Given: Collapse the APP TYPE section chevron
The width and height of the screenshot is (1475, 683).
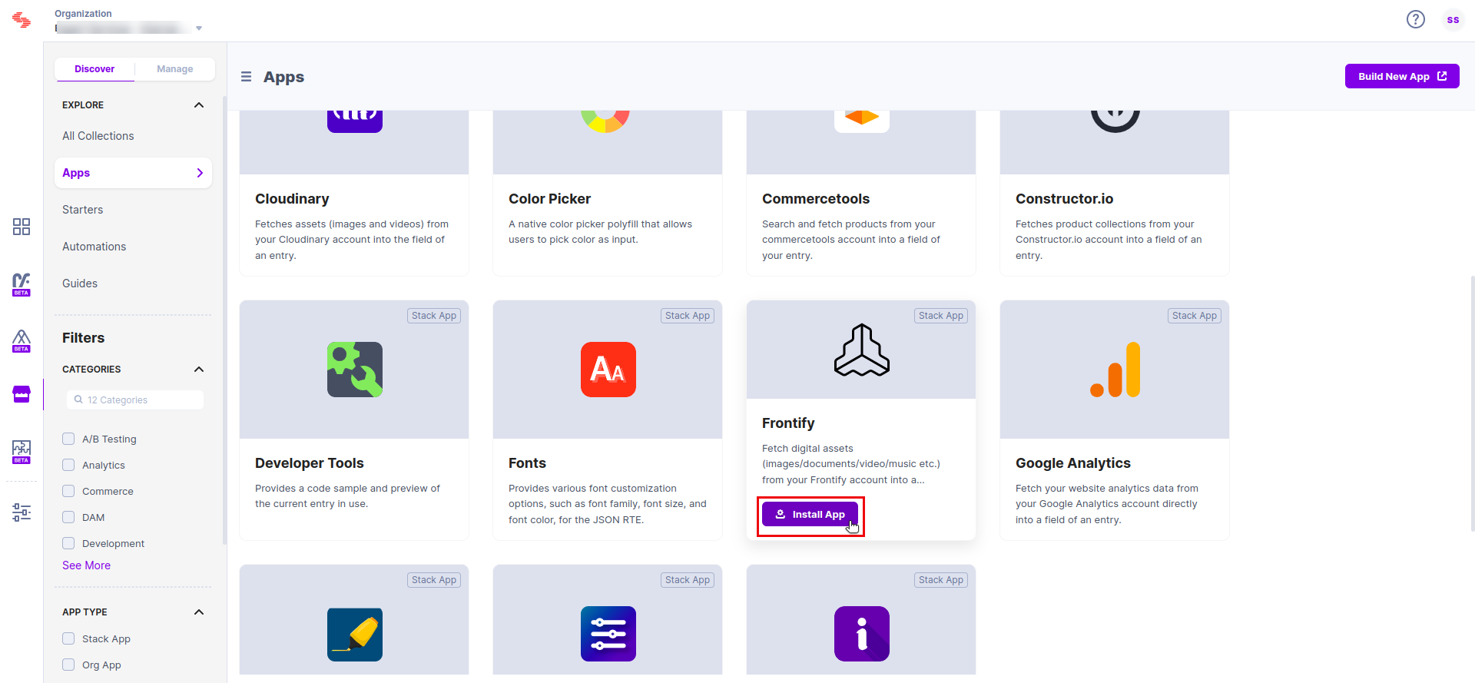Looking at the screenshot, I should 199,612.
